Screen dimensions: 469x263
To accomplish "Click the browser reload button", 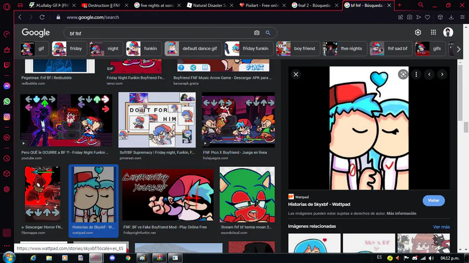I will coord(42,17).
